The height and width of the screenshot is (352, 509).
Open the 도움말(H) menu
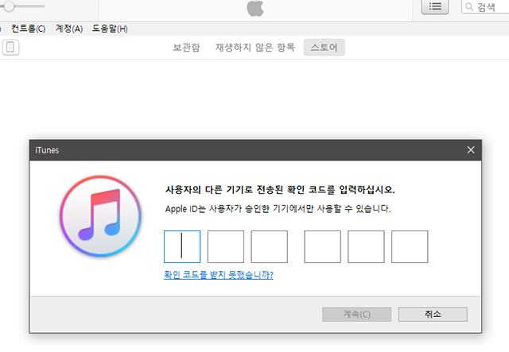pos(110,29)
